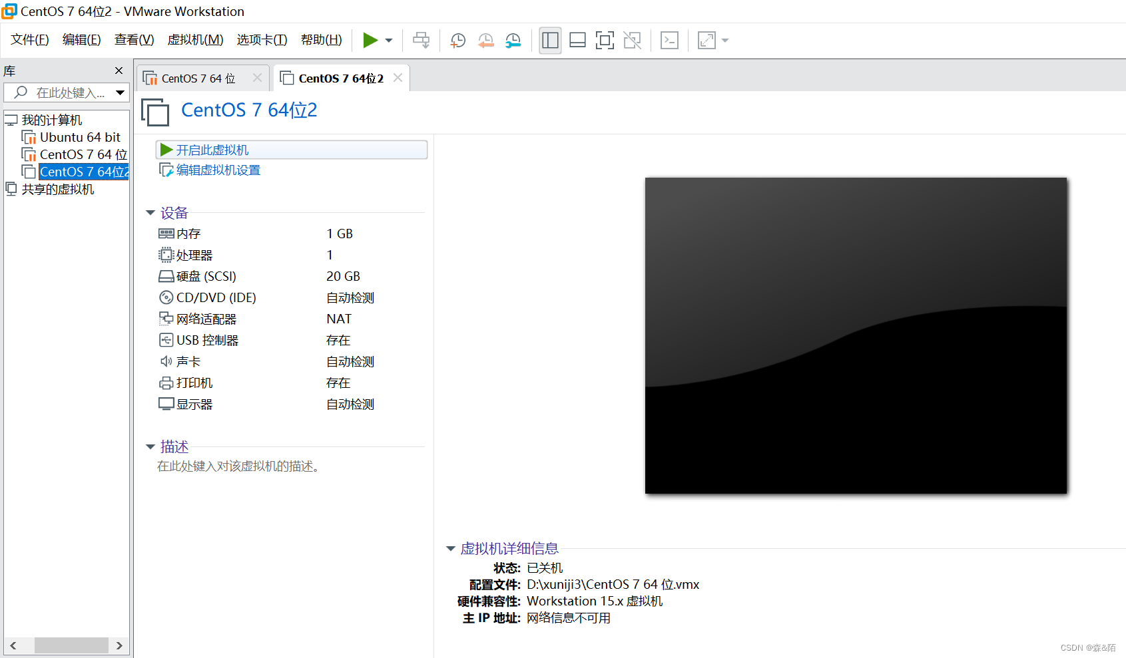
Task: Select CentOS 7 64位2 in library tree
Action: (x=84, y=172)
